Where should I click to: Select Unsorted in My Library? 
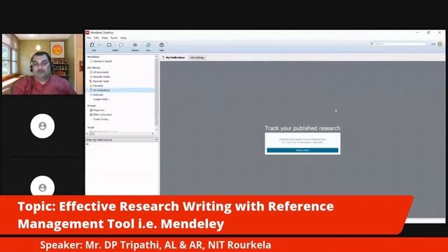98,94
